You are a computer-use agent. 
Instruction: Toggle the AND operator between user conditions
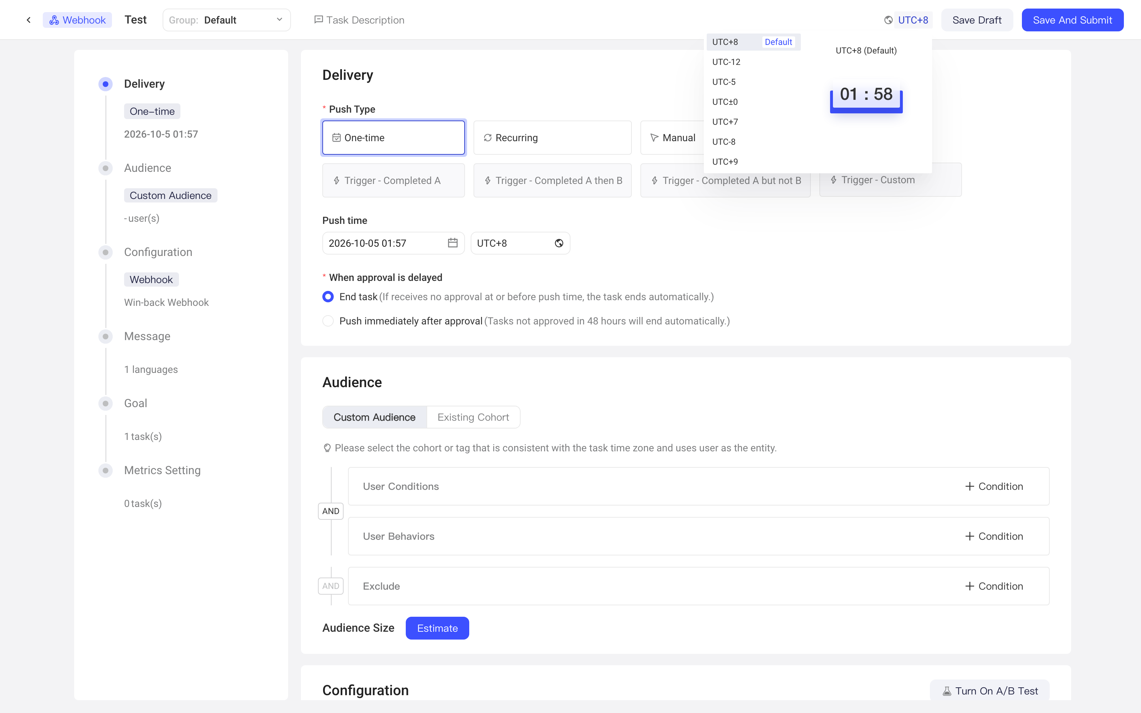pyautogui.click(x=331, y=511)
